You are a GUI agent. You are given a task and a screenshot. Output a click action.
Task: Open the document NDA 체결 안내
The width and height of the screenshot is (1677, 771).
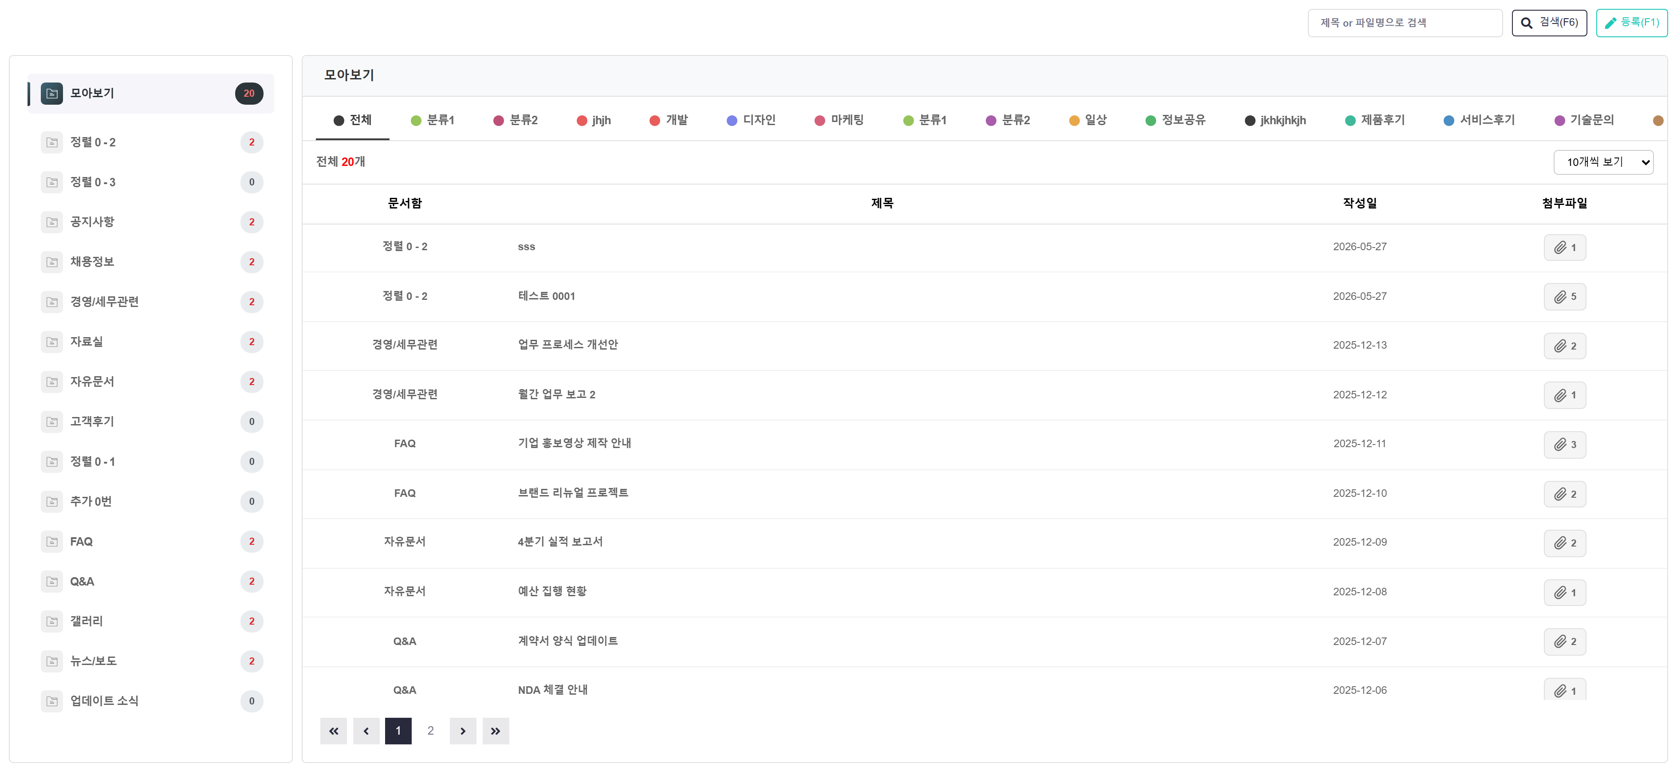coord(553,690)
